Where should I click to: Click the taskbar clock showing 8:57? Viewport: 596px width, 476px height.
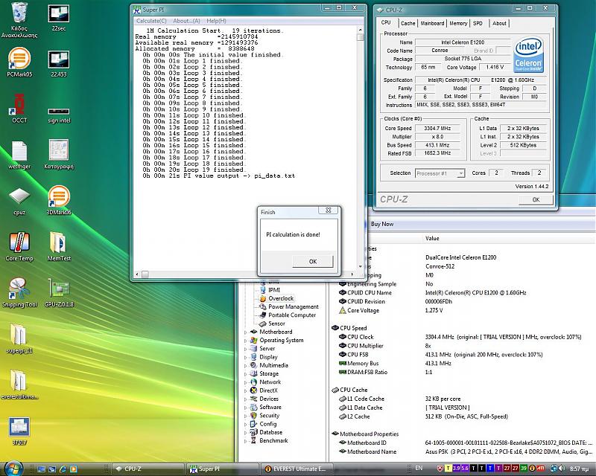point(580,469)
